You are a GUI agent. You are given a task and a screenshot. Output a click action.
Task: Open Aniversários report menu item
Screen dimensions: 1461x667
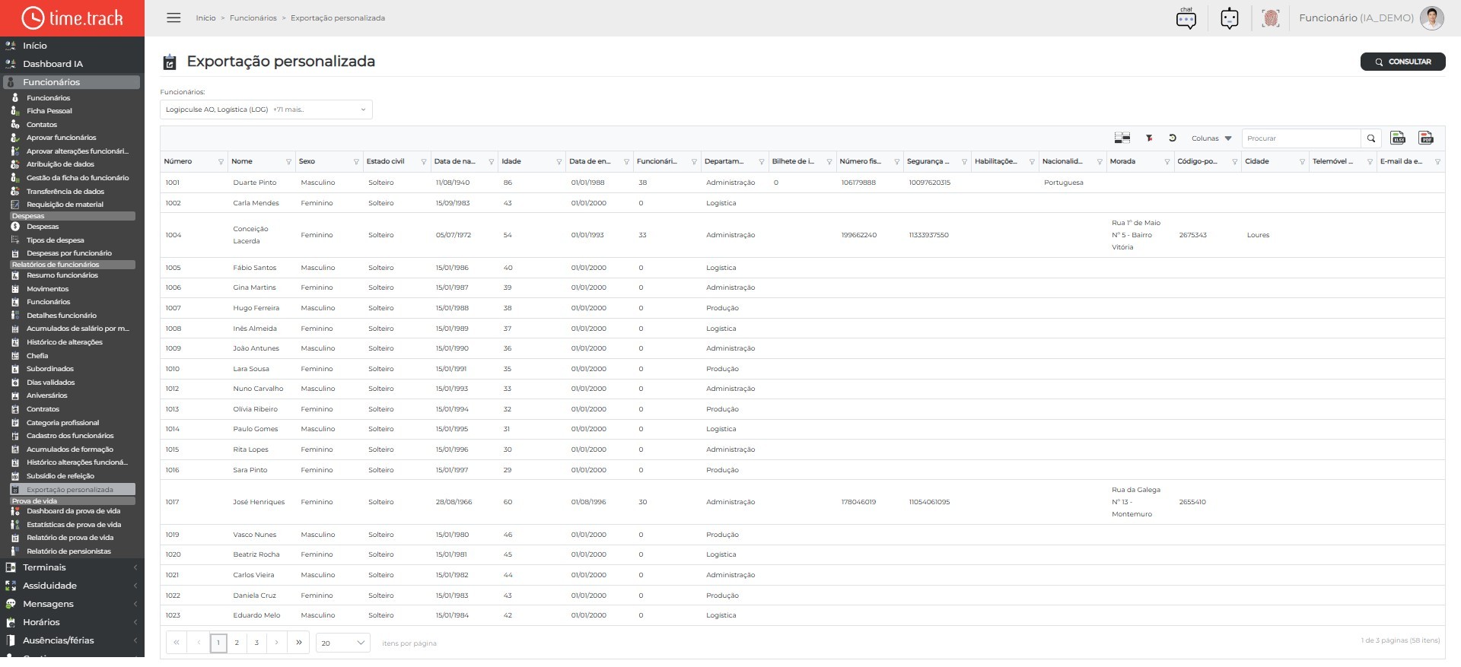pyautogui.click(x=46, y=395)
